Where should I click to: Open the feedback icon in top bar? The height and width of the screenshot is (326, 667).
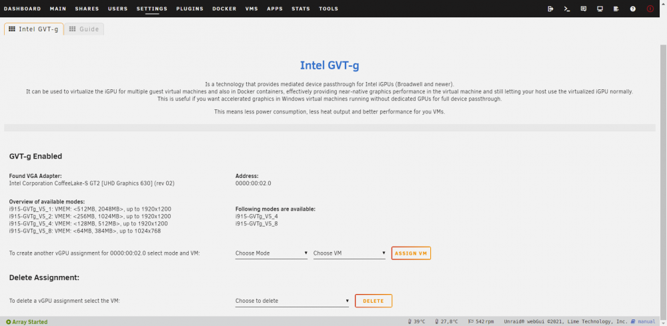(x=584, y=9)
